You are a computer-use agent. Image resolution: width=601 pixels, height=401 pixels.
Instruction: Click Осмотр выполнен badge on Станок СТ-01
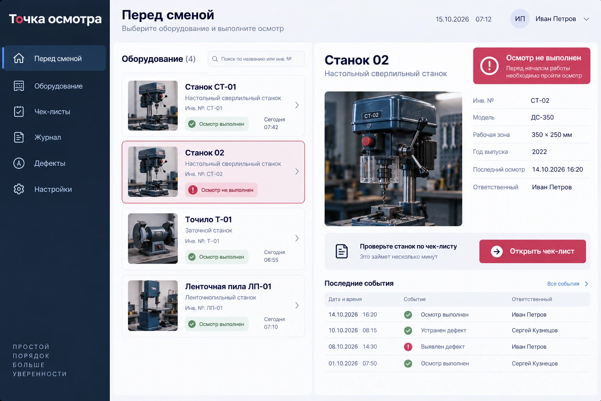tap(217, 124)
